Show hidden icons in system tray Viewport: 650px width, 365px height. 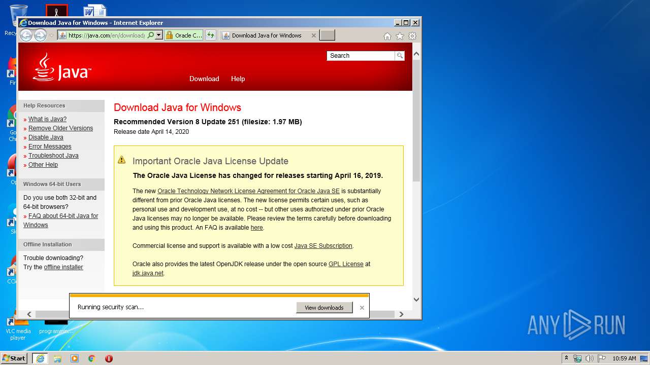(x=566, y=358)
